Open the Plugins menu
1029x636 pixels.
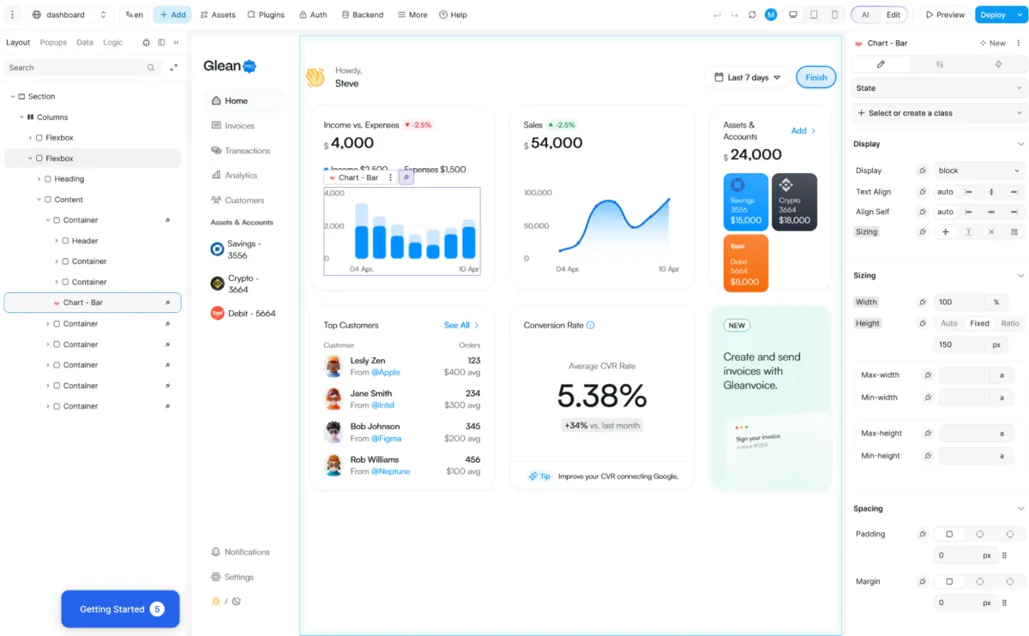click(266, 15)
